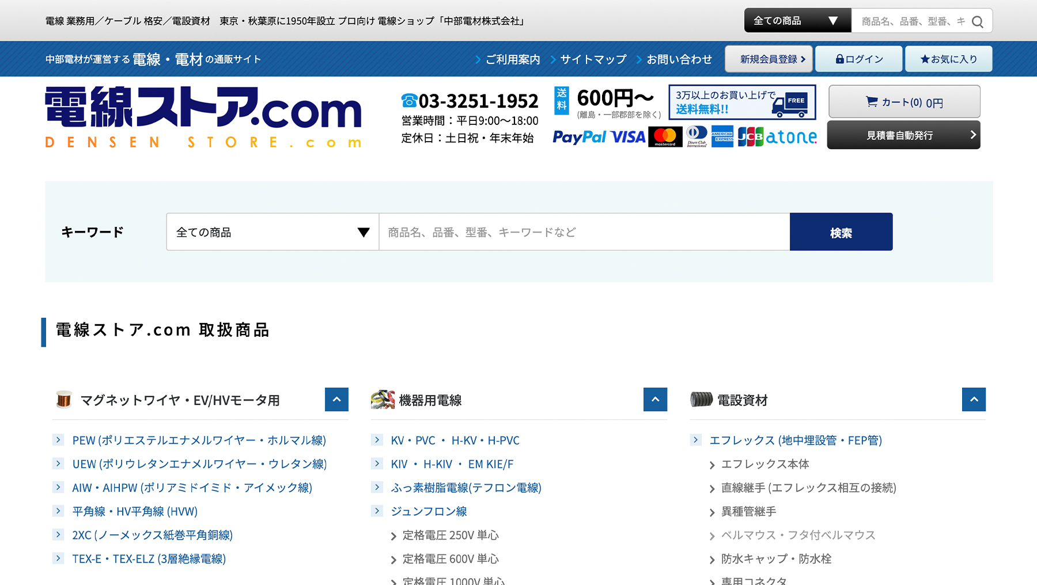The image size is (1037, 585).
Task: Collapse マグネットワイヤ category section
Action: [336, 400]
